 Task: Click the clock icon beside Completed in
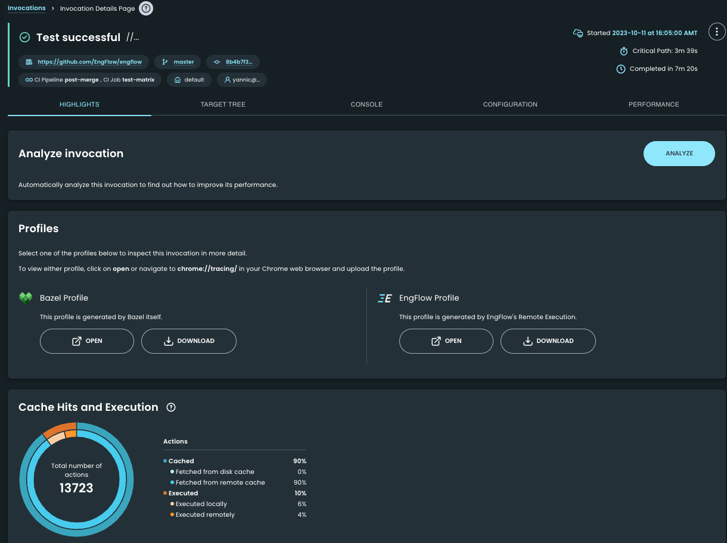(x=620, y=69)
